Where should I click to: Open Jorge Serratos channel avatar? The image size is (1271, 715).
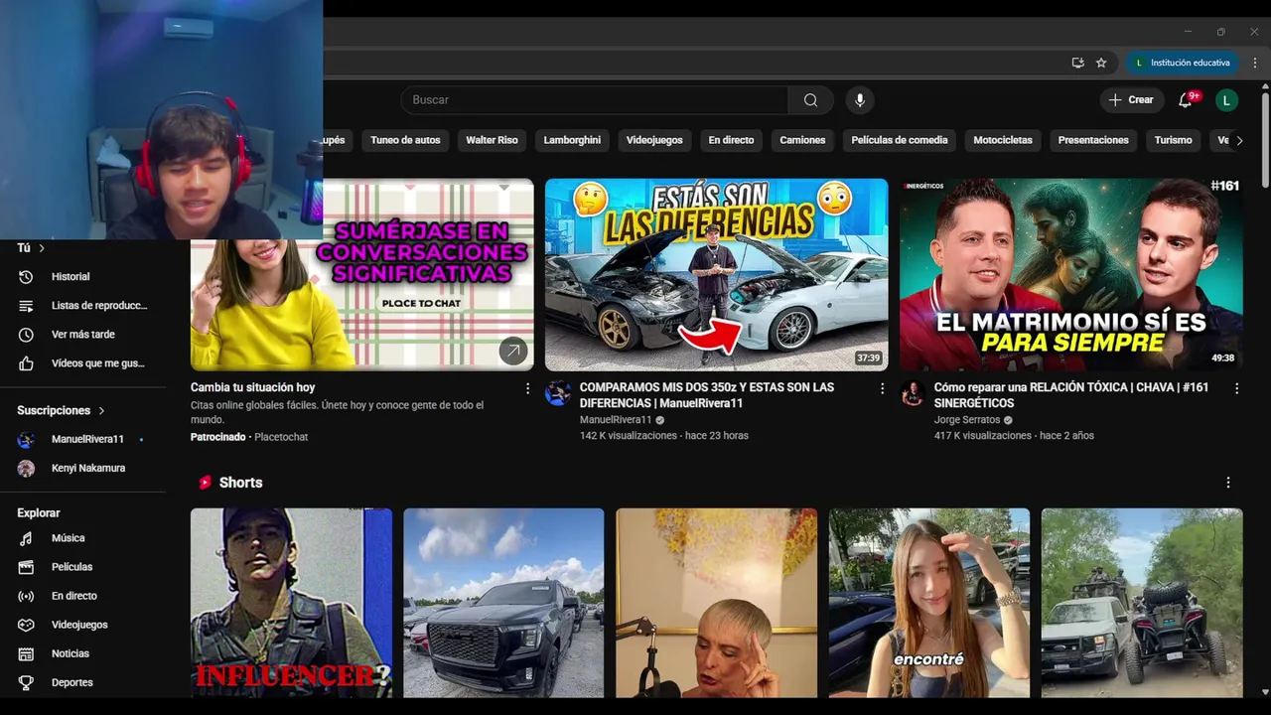tap(913, 393)
